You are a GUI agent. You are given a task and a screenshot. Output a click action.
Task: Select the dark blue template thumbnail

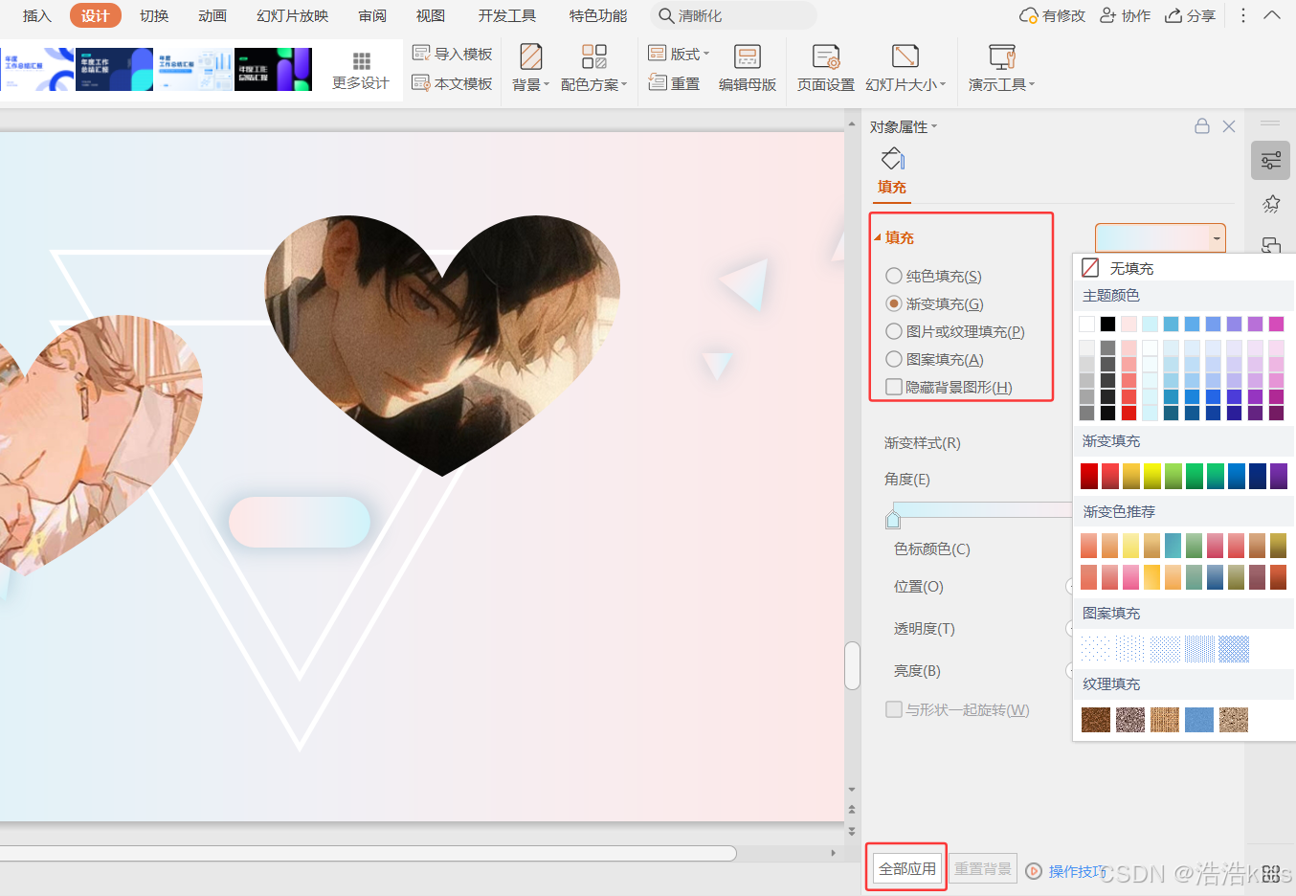[114, 69]
